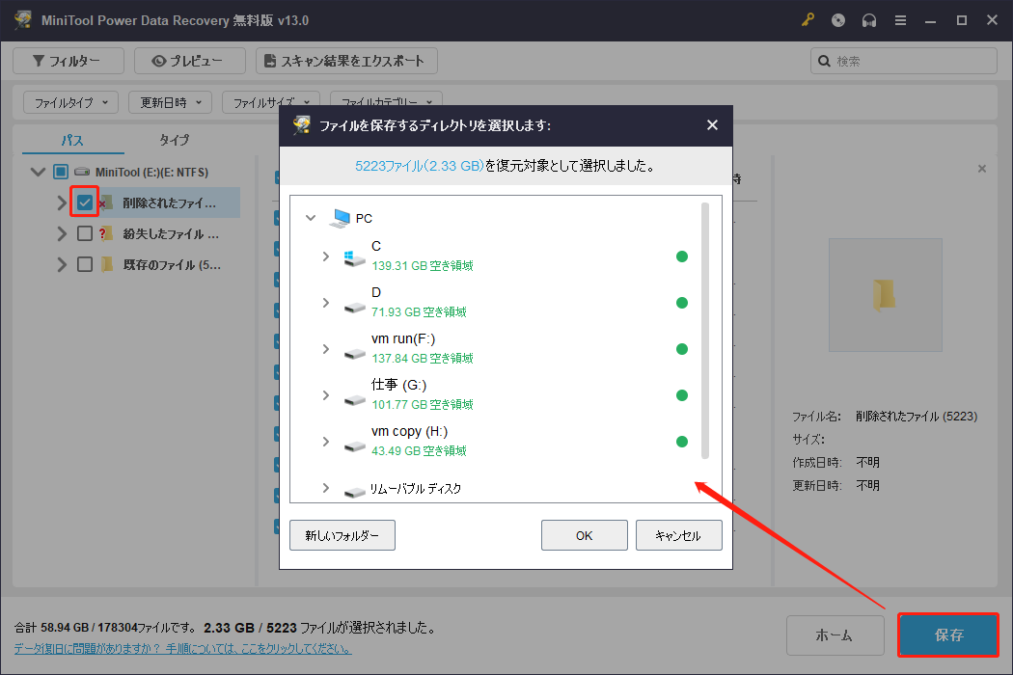Click the 101.77 GB 空き領域 text
1013x675 pixels.
click(x=423, y=404)
